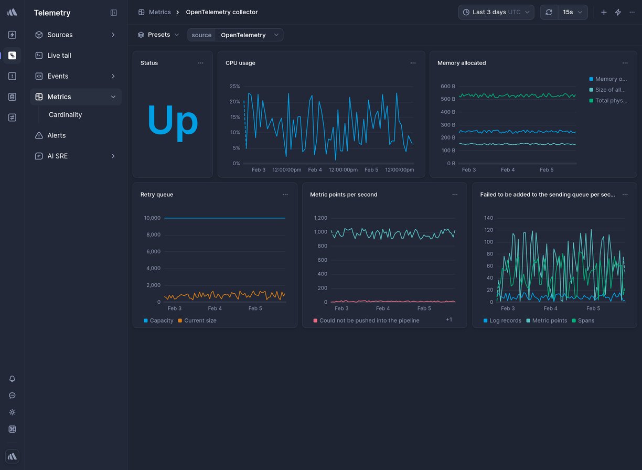The width and height of the screenshot is (642, 470).
Task: Select the lightning icon atop the left rail
Action: click(x=12, y=35)
